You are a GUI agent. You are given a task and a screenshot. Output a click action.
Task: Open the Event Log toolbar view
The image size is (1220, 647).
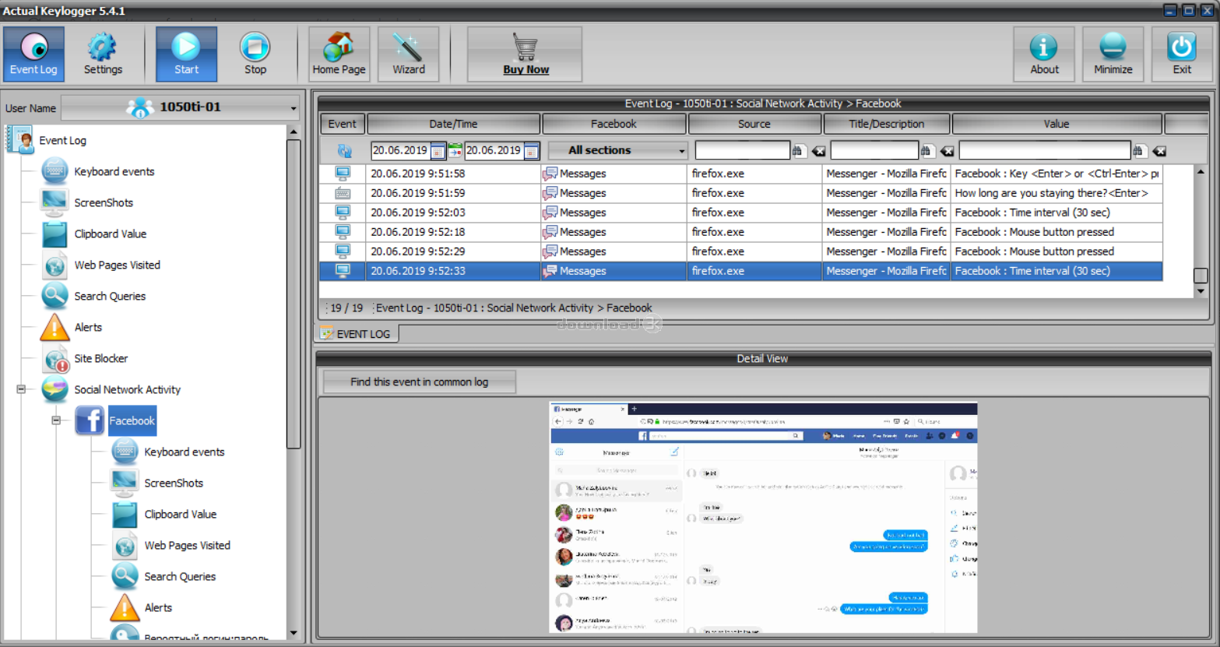[33, 54]
